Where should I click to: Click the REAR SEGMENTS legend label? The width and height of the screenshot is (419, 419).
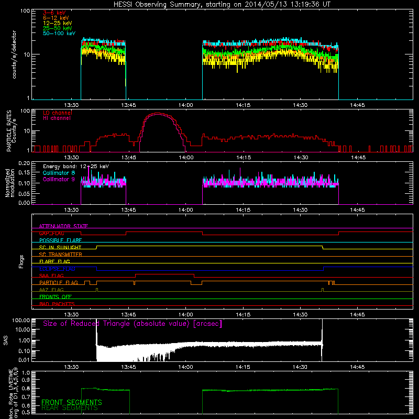[x=70, y=408]
